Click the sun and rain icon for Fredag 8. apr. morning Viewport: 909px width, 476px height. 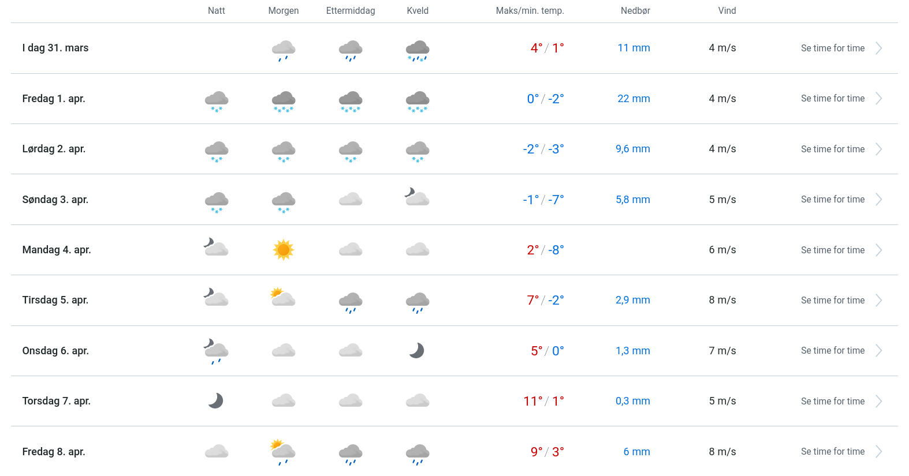(x=283, y=452)
